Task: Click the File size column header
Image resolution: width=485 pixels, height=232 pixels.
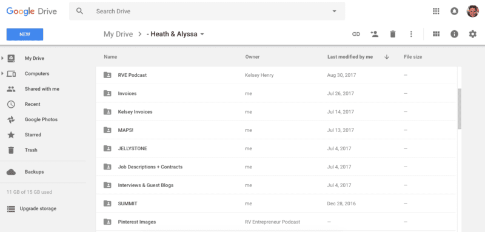Action: coord(413,57)
